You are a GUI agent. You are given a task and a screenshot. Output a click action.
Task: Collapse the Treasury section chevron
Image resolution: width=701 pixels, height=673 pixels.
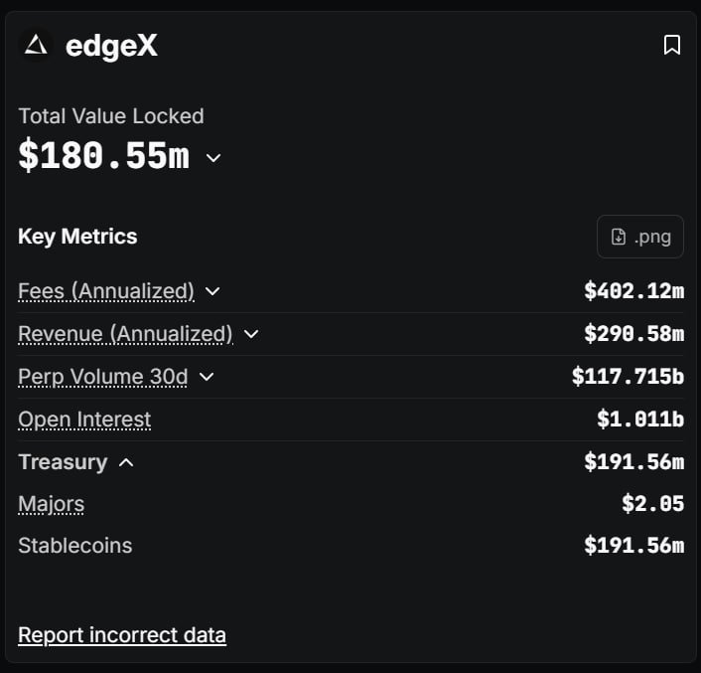(x=126, y=462)
